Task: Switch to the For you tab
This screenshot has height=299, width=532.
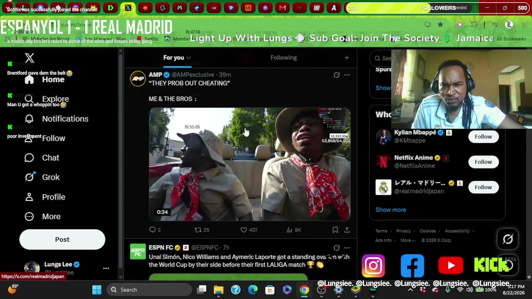Action: (x=174, y=58)
